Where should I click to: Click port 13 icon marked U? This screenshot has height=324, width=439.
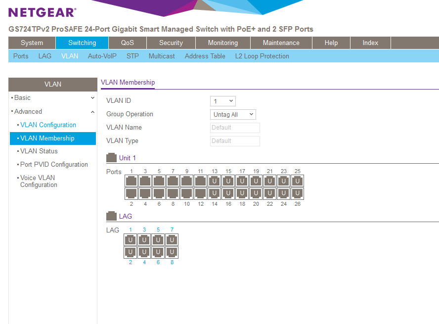pos(215,181)
